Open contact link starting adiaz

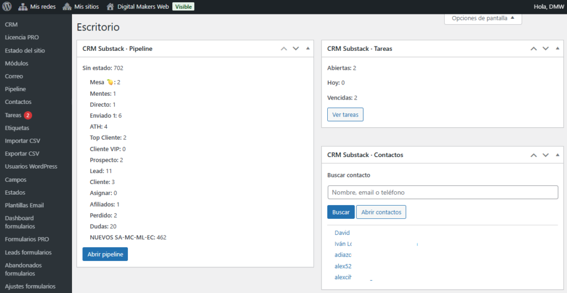(343, 255)
